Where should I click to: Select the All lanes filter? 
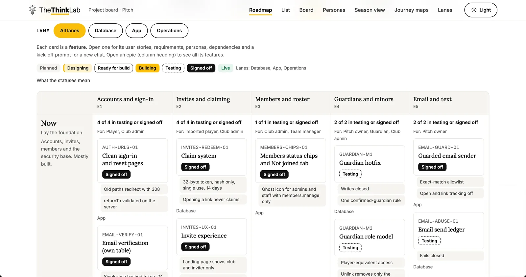[70, 31]
